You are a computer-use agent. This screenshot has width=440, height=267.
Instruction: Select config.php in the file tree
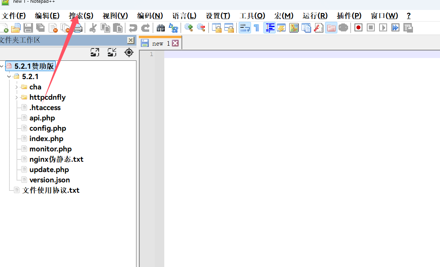tap(48, 128)
